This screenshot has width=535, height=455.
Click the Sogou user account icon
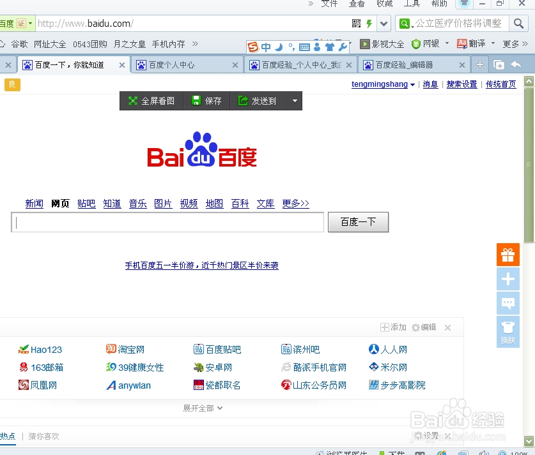tap(317, 47)
